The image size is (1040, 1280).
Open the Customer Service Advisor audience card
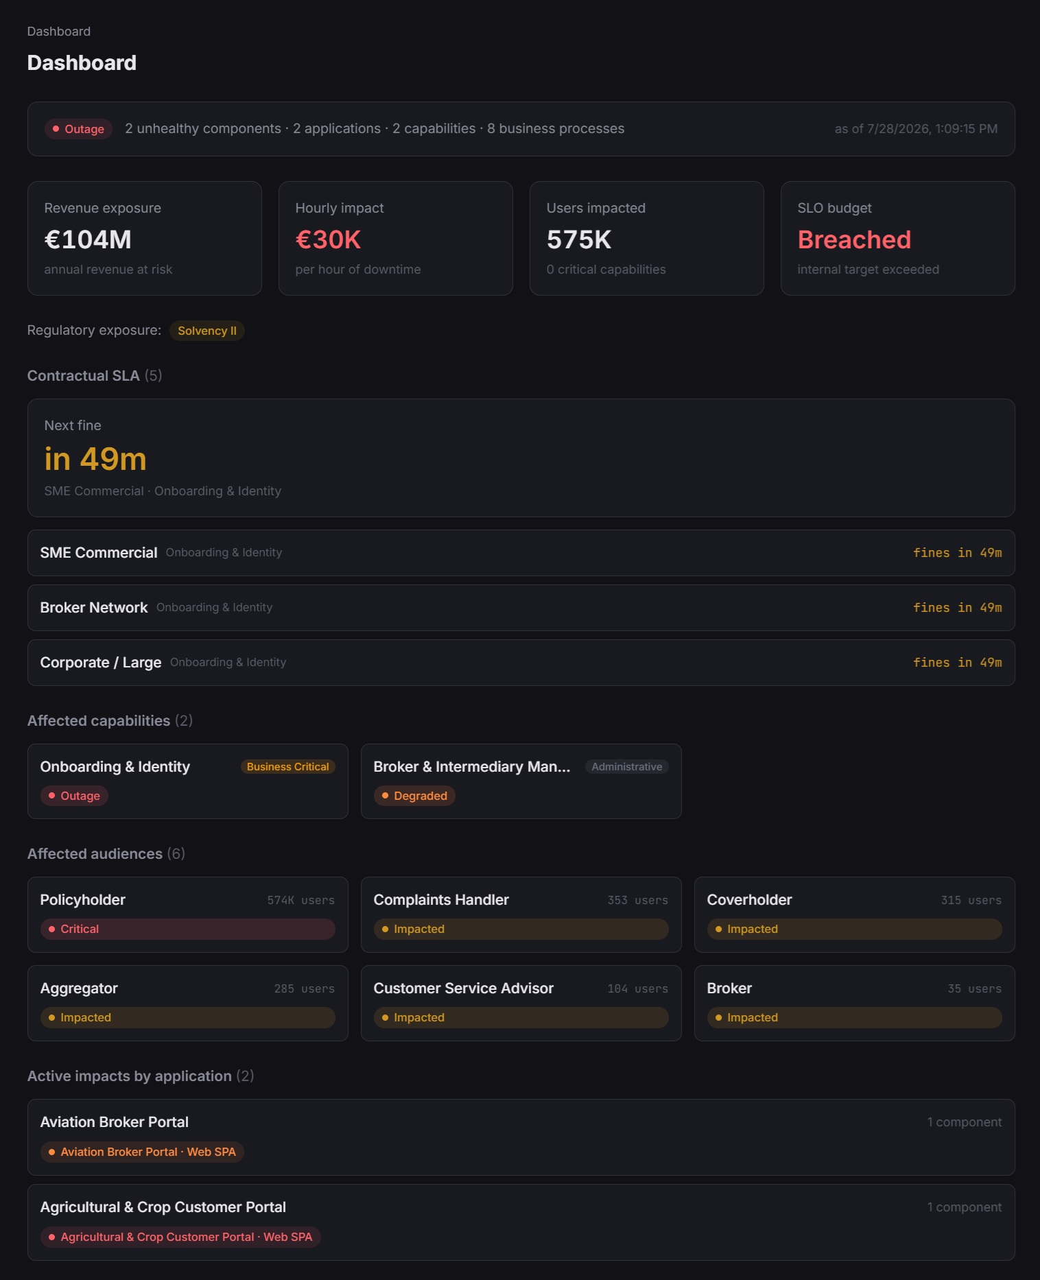click(x=521, y=1003)
